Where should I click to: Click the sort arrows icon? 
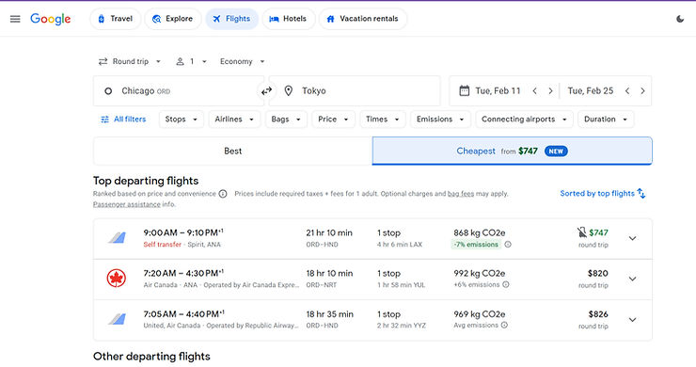coord(641,193)
